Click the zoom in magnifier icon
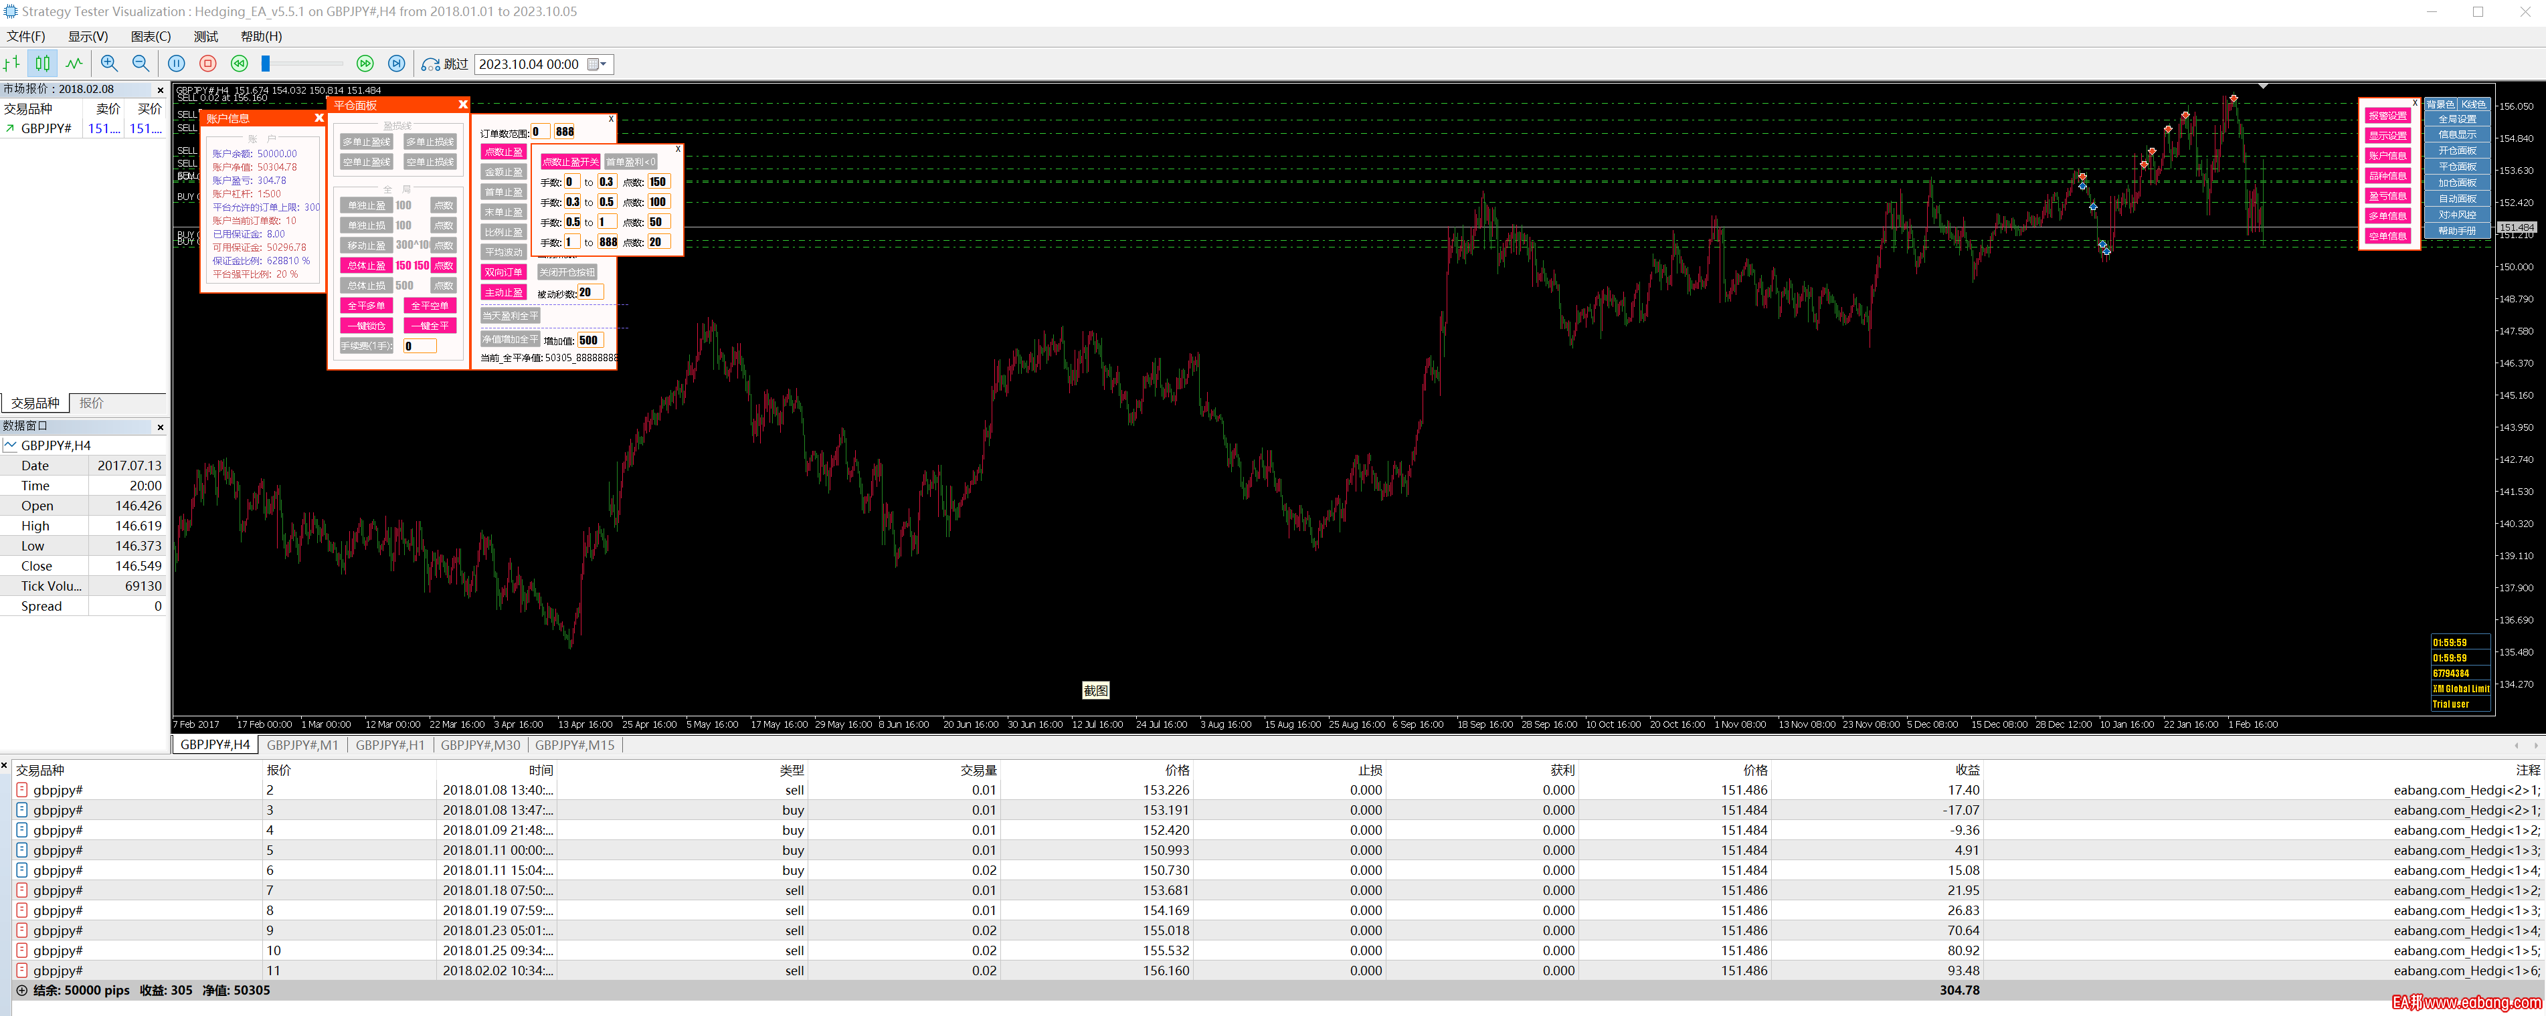The height and width of the screenshot is (1016, 2546). tap(108, 64)
